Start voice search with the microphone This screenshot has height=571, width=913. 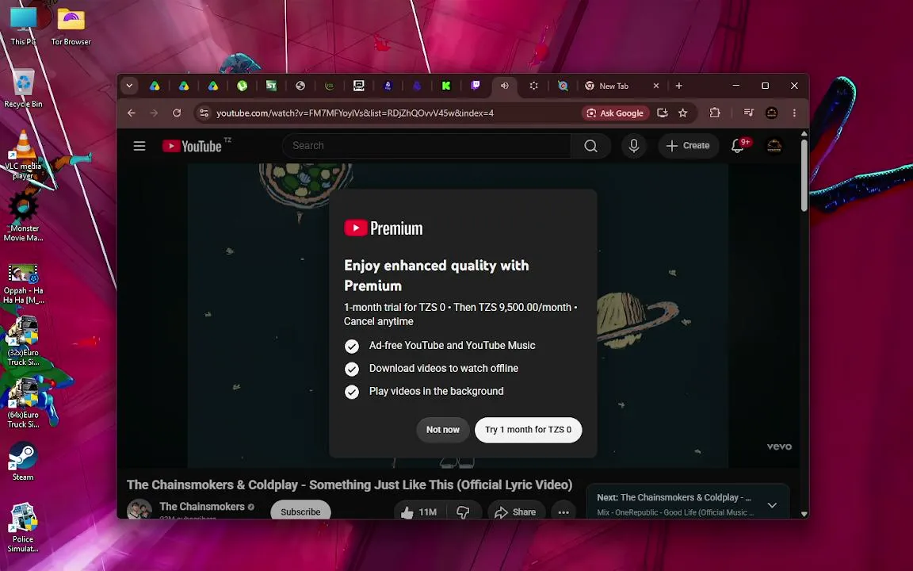633,146
